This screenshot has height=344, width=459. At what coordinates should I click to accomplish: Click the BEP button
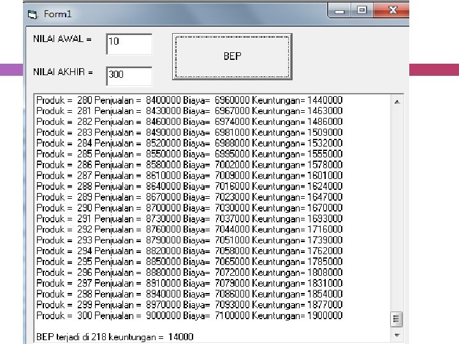pos(232,56)
